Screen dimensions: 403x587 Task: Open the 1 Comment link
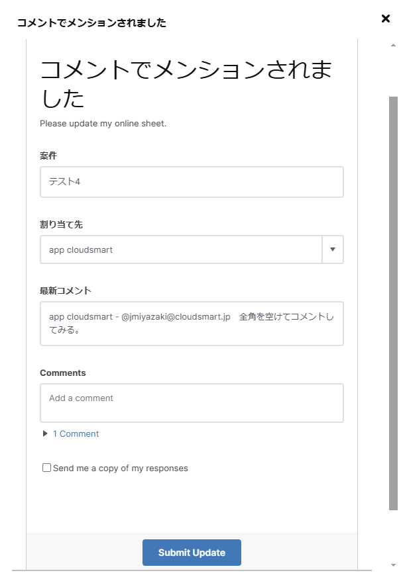[75, 433]
